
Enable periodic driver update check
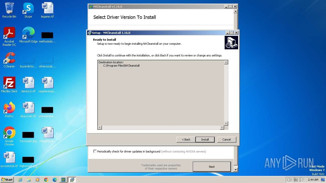pyautogui.click(x=95, y=151)
